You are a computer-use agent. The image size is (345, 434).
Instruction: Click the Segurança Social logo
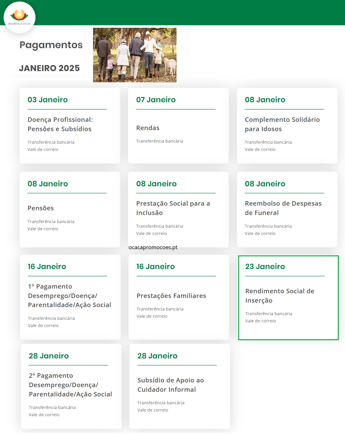(x=20, y=17)
